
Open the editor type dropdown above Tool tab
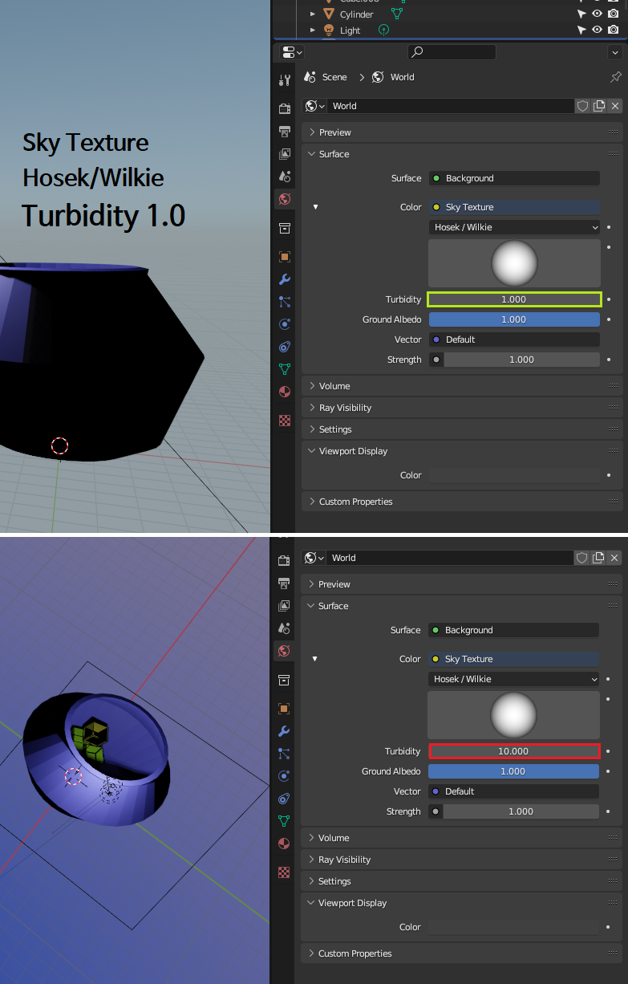click(x=292, y=52)
